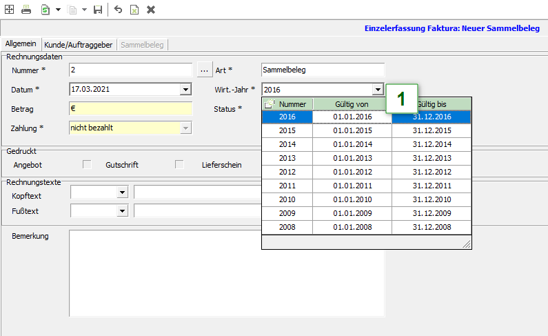The height and width of the screenshot is (336, 548).
Task: Click the black X cancel icon
Action: (151, 10)
